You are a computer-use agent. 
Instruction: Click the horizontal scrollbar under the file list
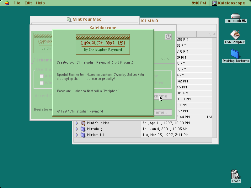click(143, 140)
